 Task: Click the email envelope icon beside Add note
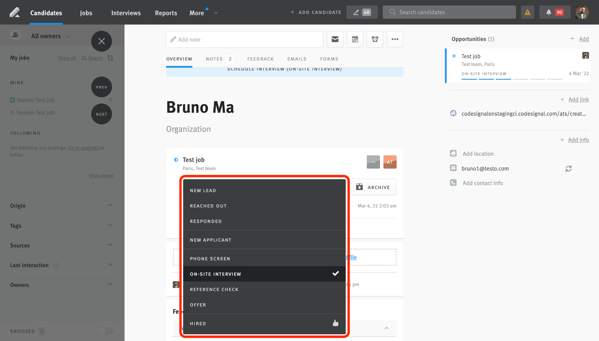(335, 39)
